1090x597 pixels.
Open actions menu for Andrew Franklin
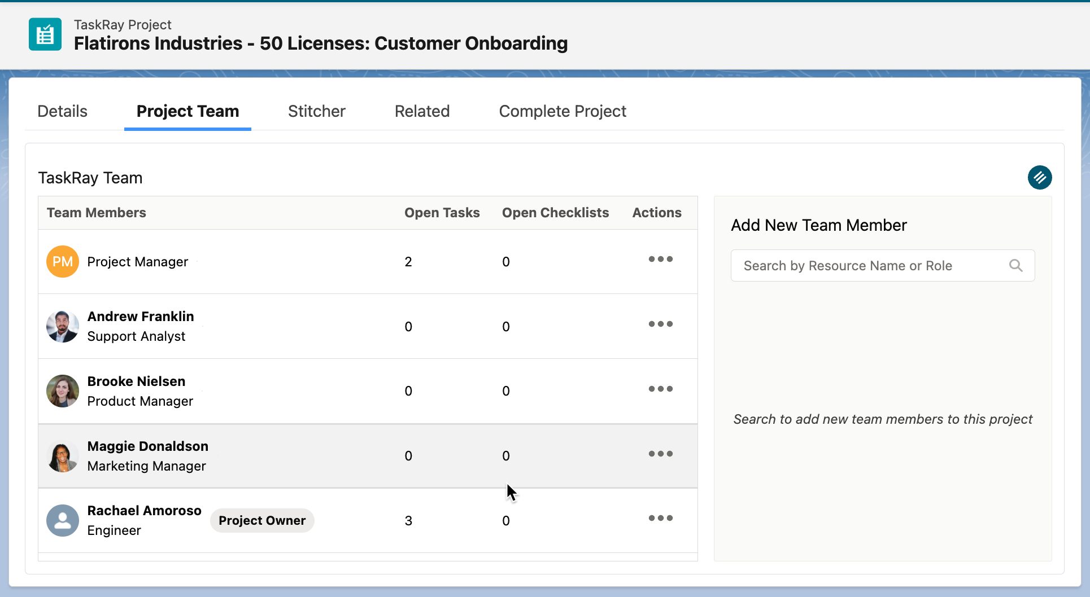661,324
